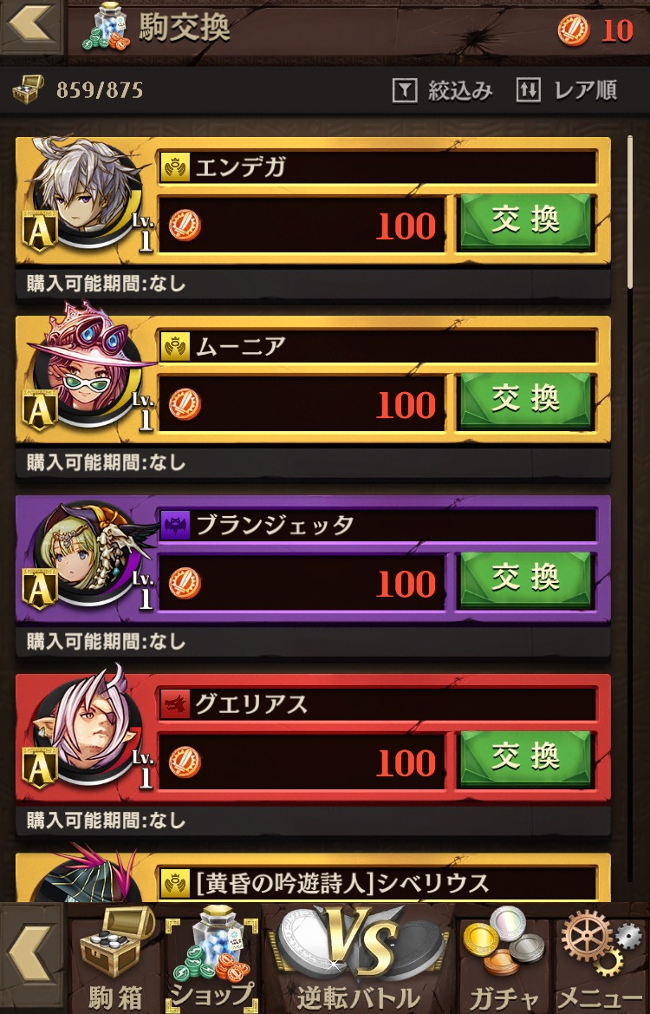Exchange for ブランジェッタ
650x1014 pixels.
pos(526,580)
